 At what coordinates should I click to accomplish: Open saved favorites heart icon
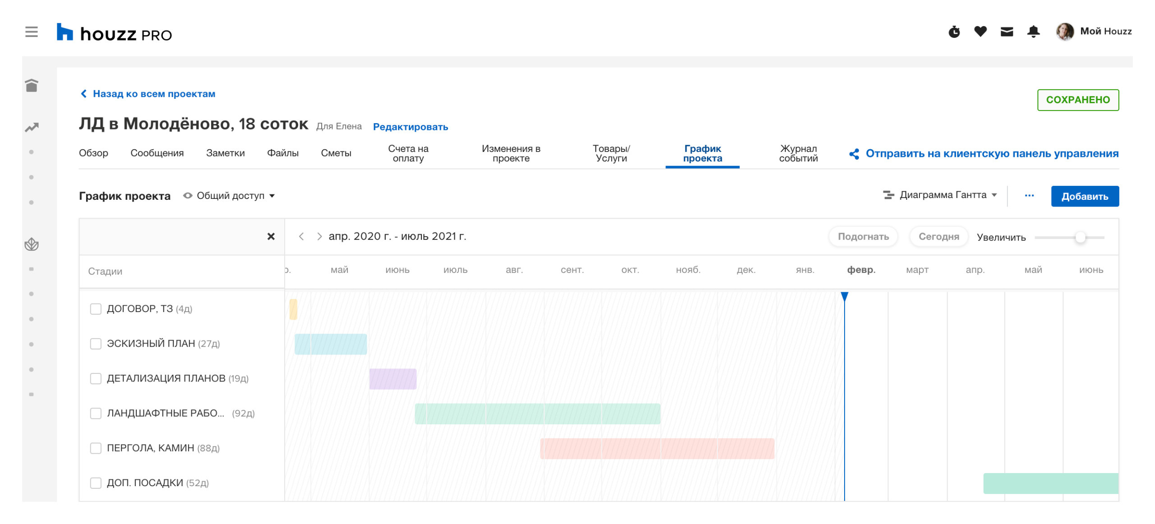point(980,32)
